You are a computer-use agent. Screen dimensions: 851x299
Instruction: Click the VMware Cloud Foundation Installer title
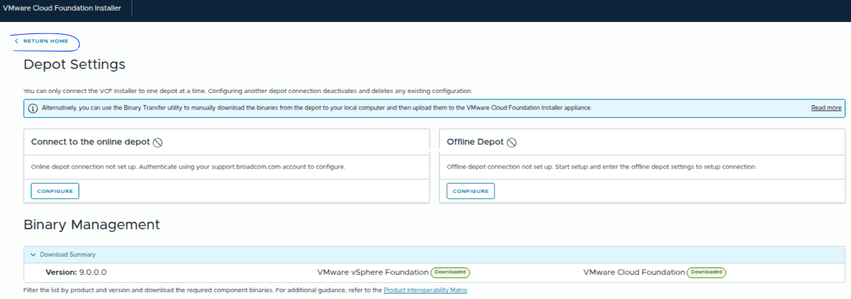pyautogui.click(x=62, y=9)
